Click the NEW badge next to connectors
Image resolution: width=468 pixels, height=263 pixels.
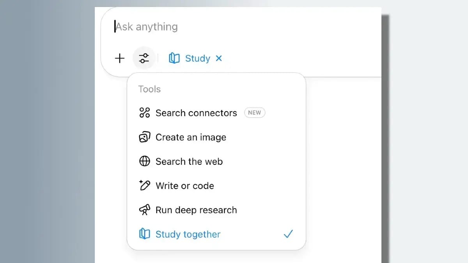coord(255,113)
